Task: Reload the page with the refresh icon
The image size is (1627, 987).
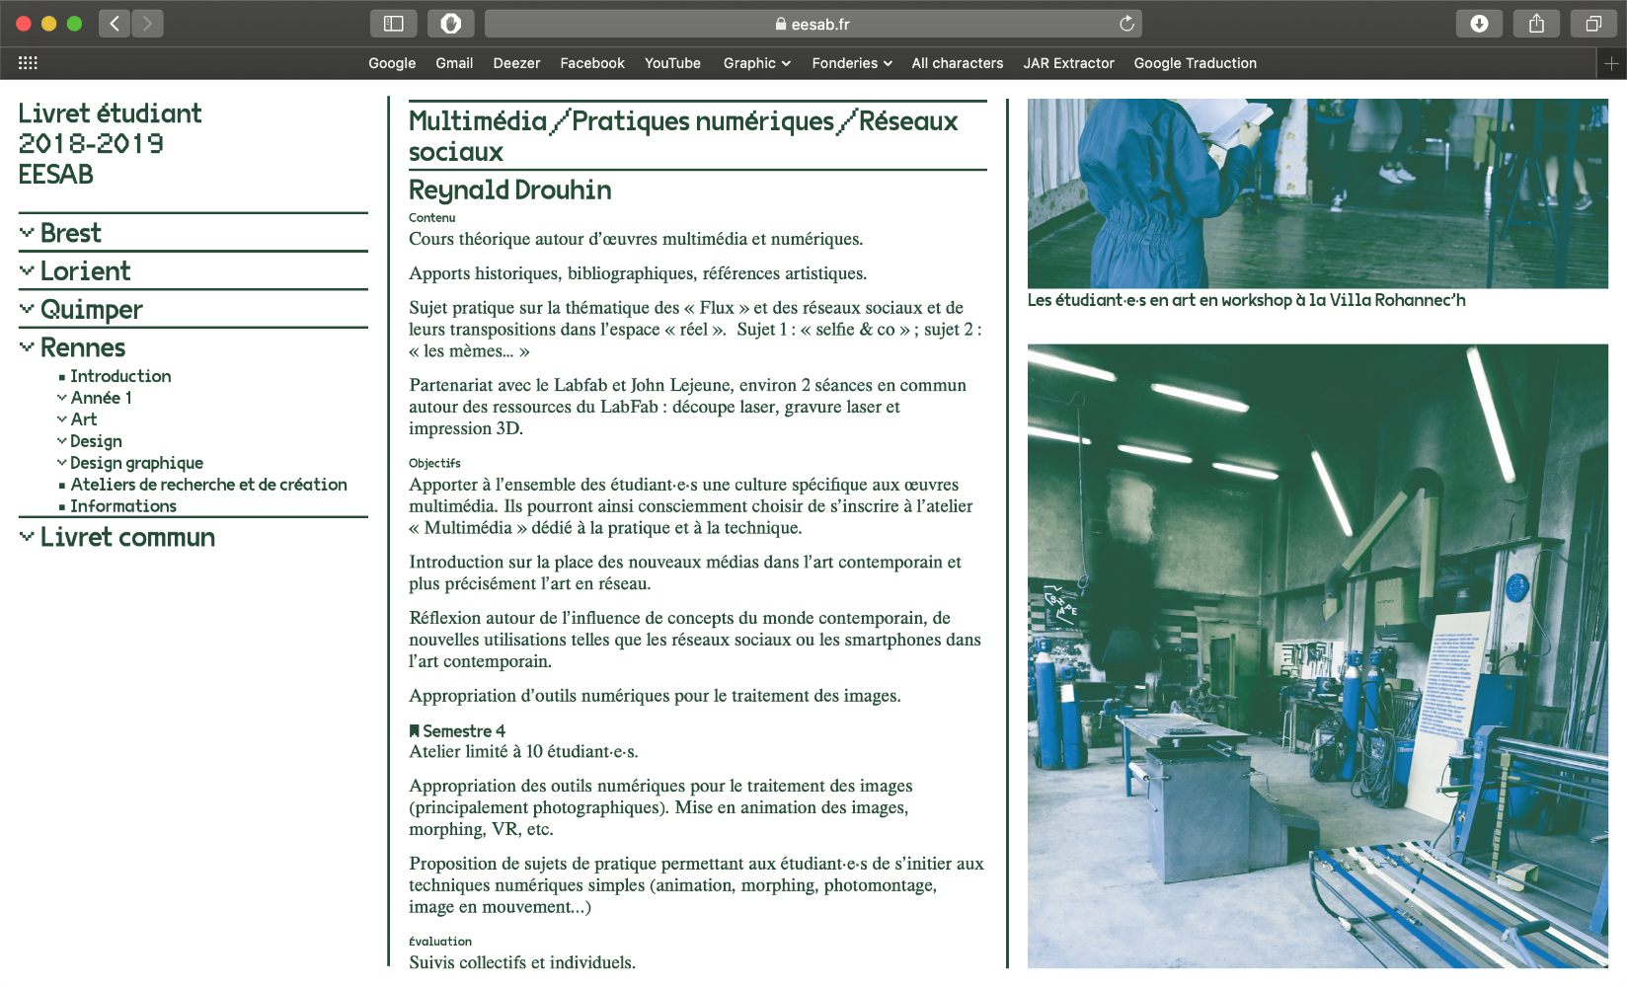Action: click(1126, 24)
